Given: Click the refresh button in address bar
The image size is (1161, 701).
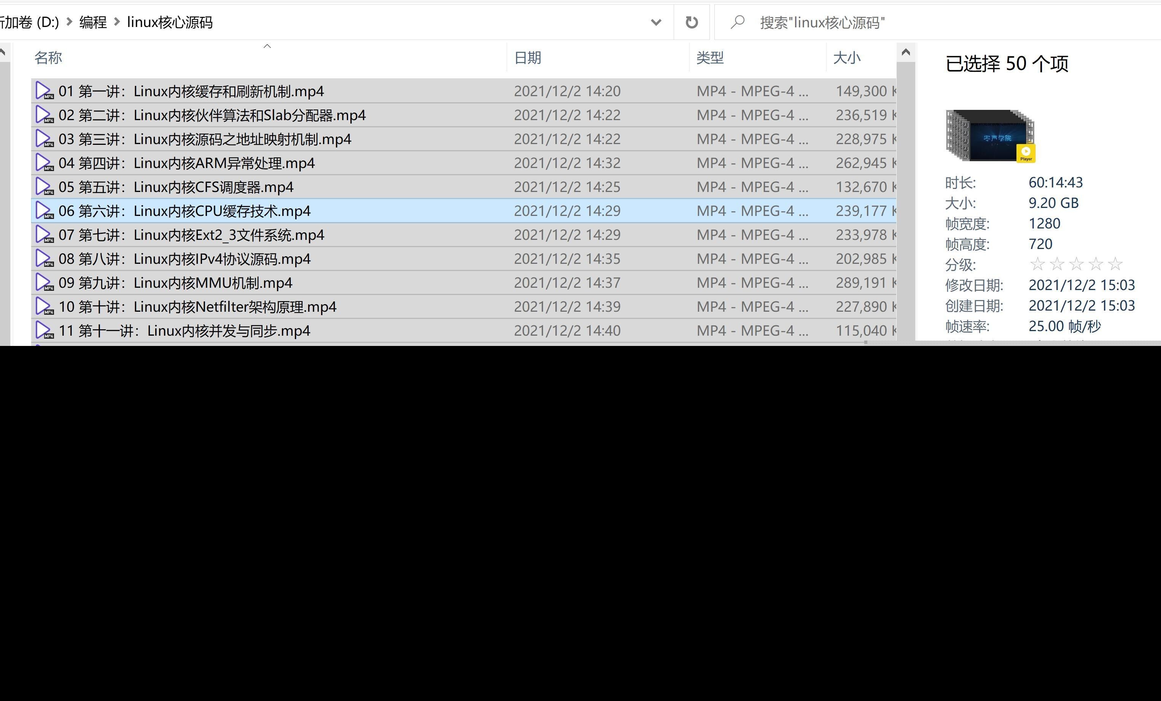Looking at the screenshot, I should [x=691, y=22].
